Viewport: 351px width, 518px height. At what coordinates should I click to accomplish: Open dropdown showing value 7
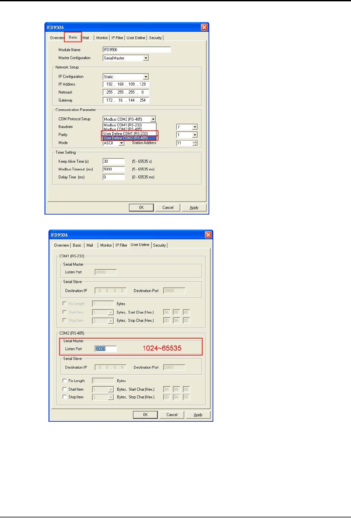pos(195,127)
